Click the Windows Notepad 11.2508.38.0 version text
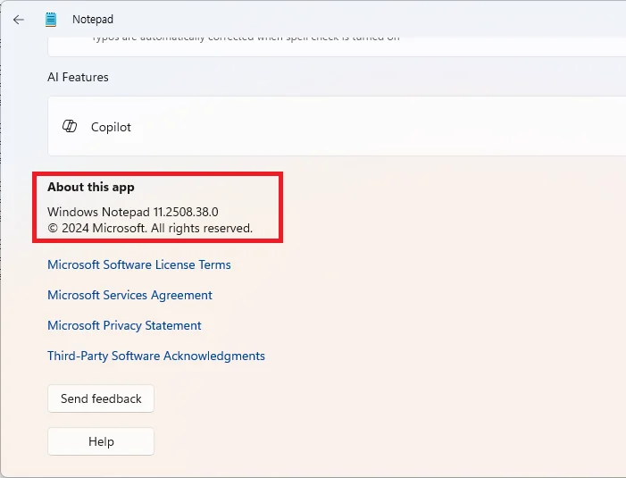 [x=133, y=212]
